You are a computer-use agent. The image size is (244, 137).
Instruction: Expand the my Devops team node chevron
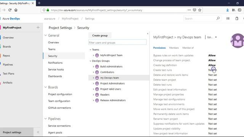(x=93, y=78)
